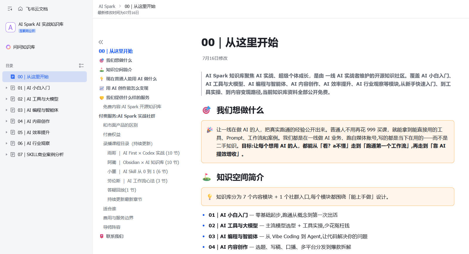Click the page icon next to 05 | AI 效率提升
469x254 pixels.
13,132
